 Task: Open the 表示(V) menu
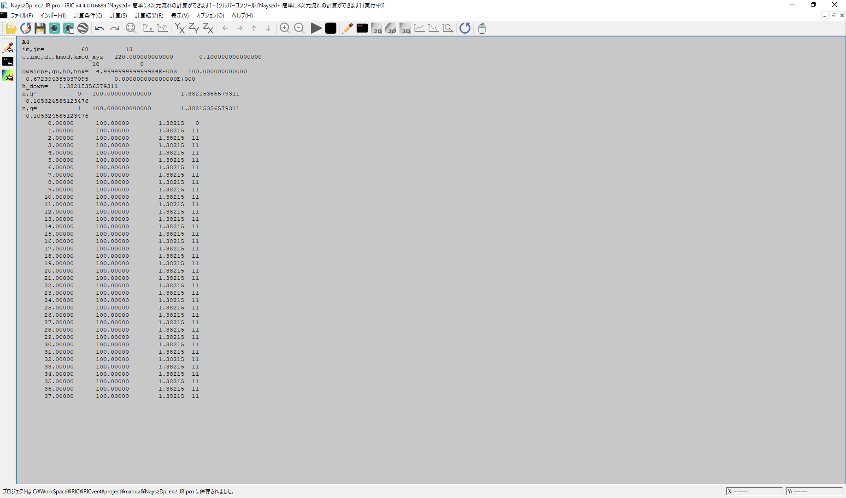pos(180,16)
